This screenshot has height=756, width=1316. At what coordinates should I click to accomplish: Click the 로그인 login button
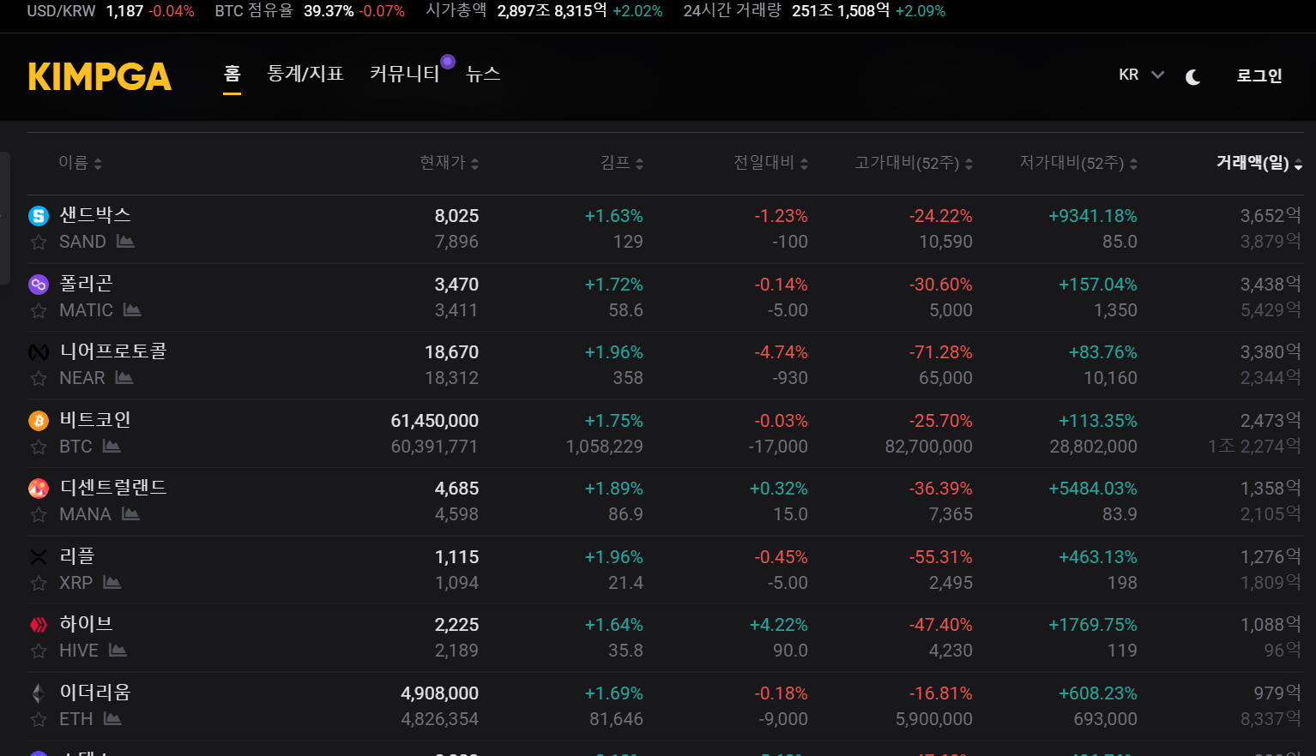click(1259, 75)
